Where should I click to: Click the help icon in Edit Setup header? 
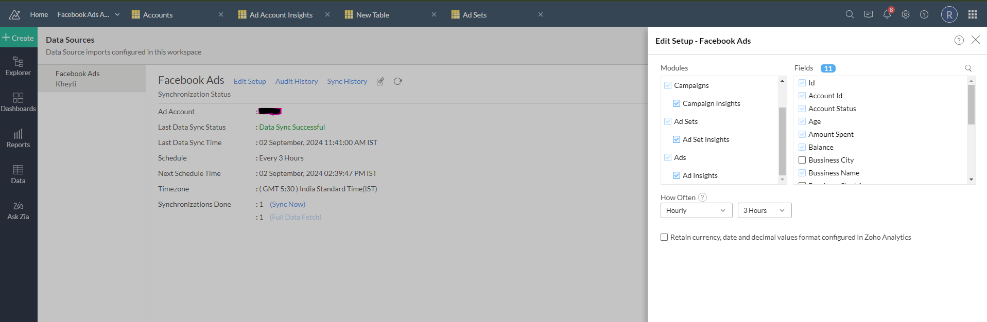tap(959, 40)
